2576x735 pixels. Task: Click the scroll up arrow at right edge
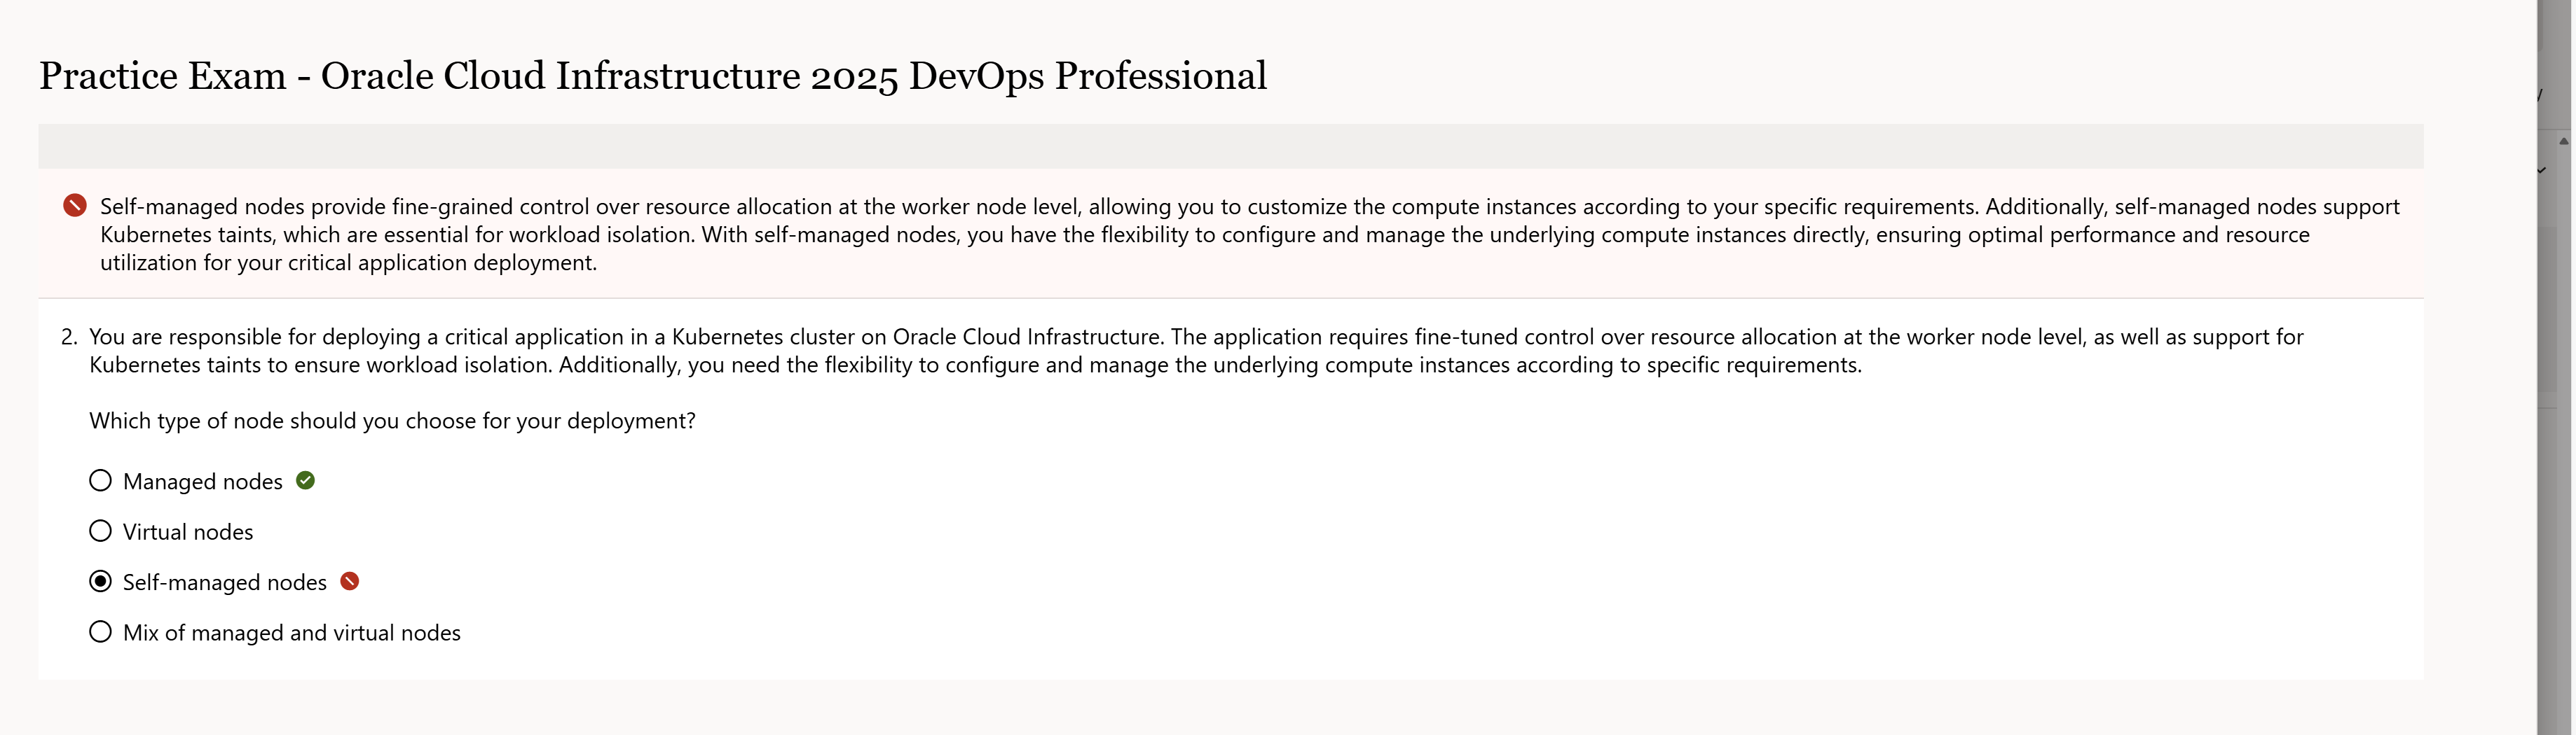click(x=2563, y=141)
